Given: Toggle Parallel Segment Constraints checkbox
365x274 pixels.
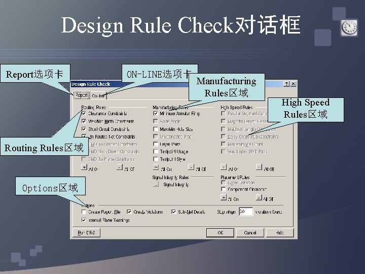Looking at the screenshot, I should pyautogui.click(x=223, y=114).
